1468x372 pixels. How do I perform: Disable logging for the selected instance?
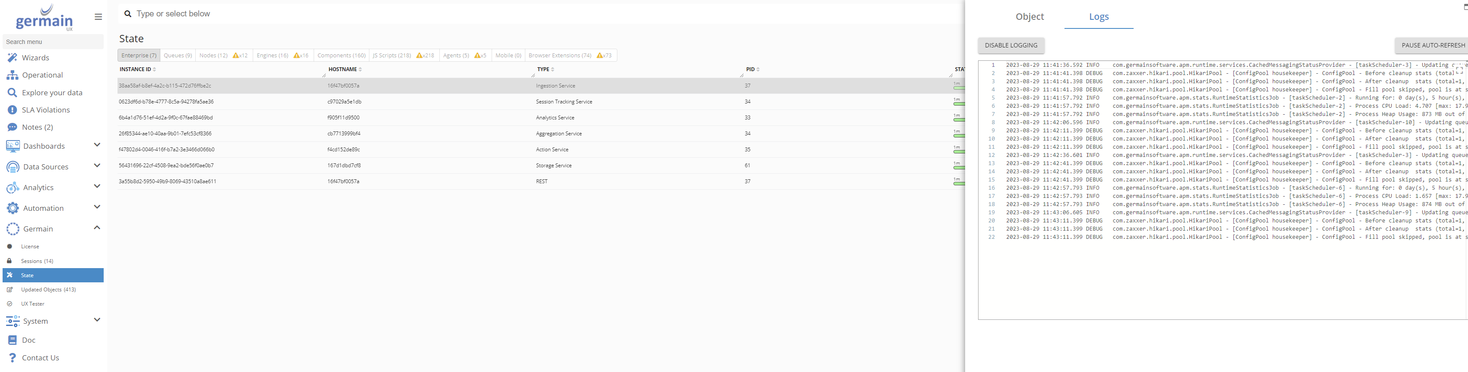tap(1011, 46)
